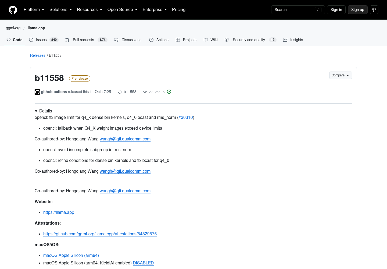Open the Actions tab
This screenshot has height=269, width=387.
click(159, 40)
